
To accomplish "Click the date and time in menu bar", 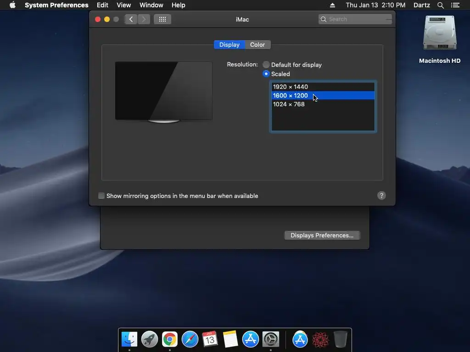I will click(x=375, y=5).
